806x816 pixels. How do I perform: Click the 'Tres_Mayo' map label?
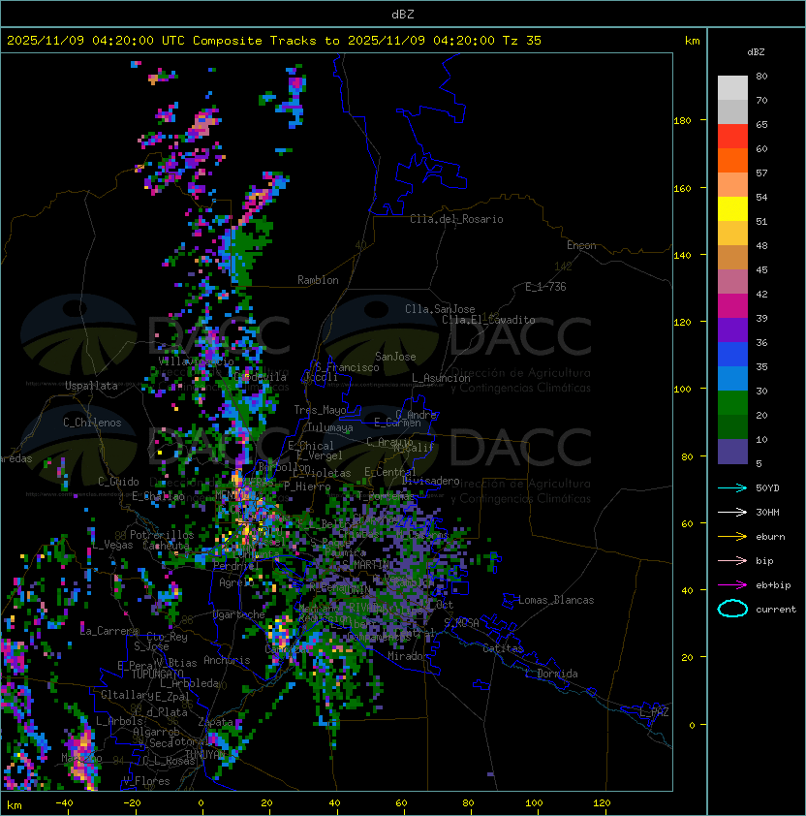click(320, 410)
